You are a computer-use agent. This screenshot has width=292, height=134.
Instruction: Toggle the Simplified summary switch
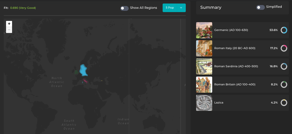point(260,7)
